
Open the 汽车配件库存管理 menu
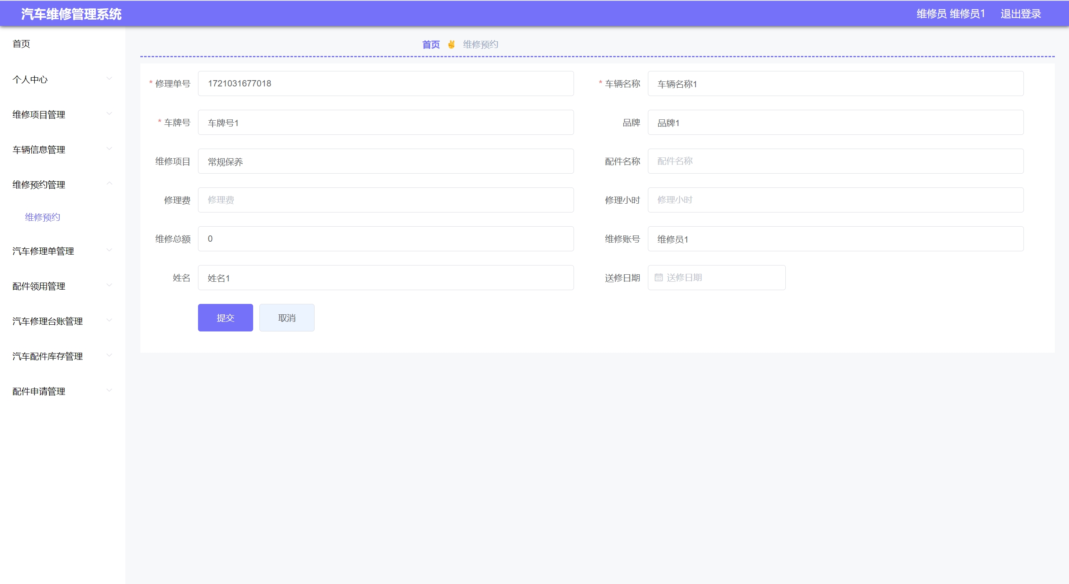pos(48,356)
